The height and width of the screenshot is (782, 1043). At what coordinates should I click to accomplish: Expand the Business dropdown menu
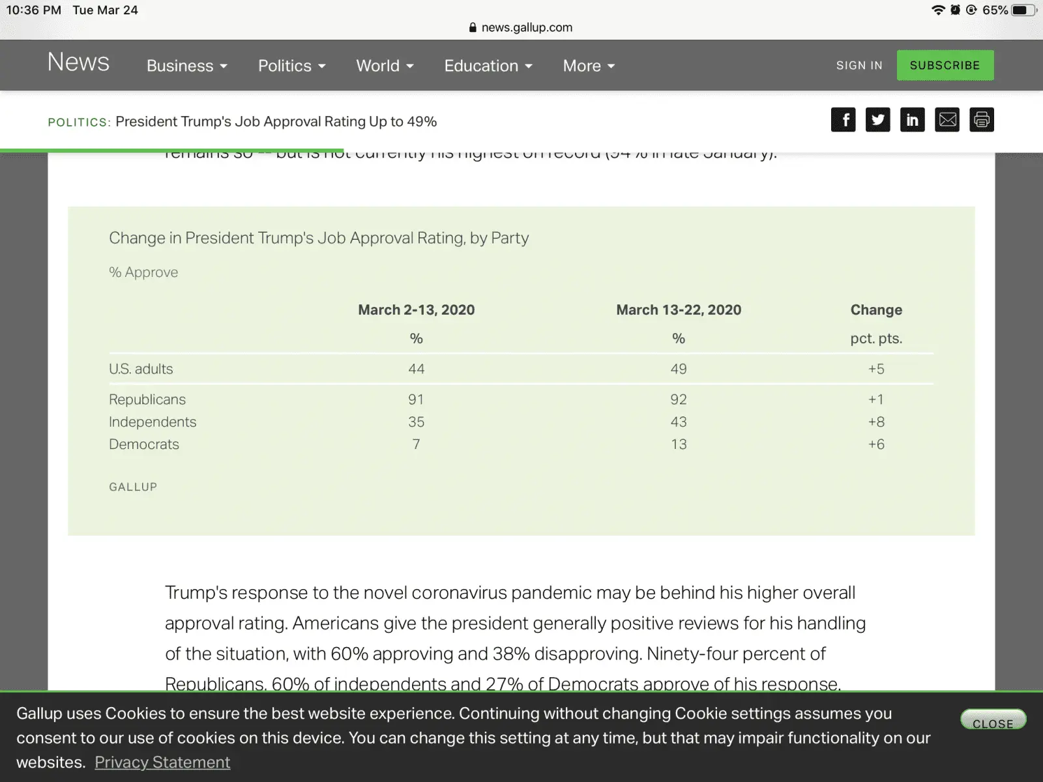click(x=186, y=66)
